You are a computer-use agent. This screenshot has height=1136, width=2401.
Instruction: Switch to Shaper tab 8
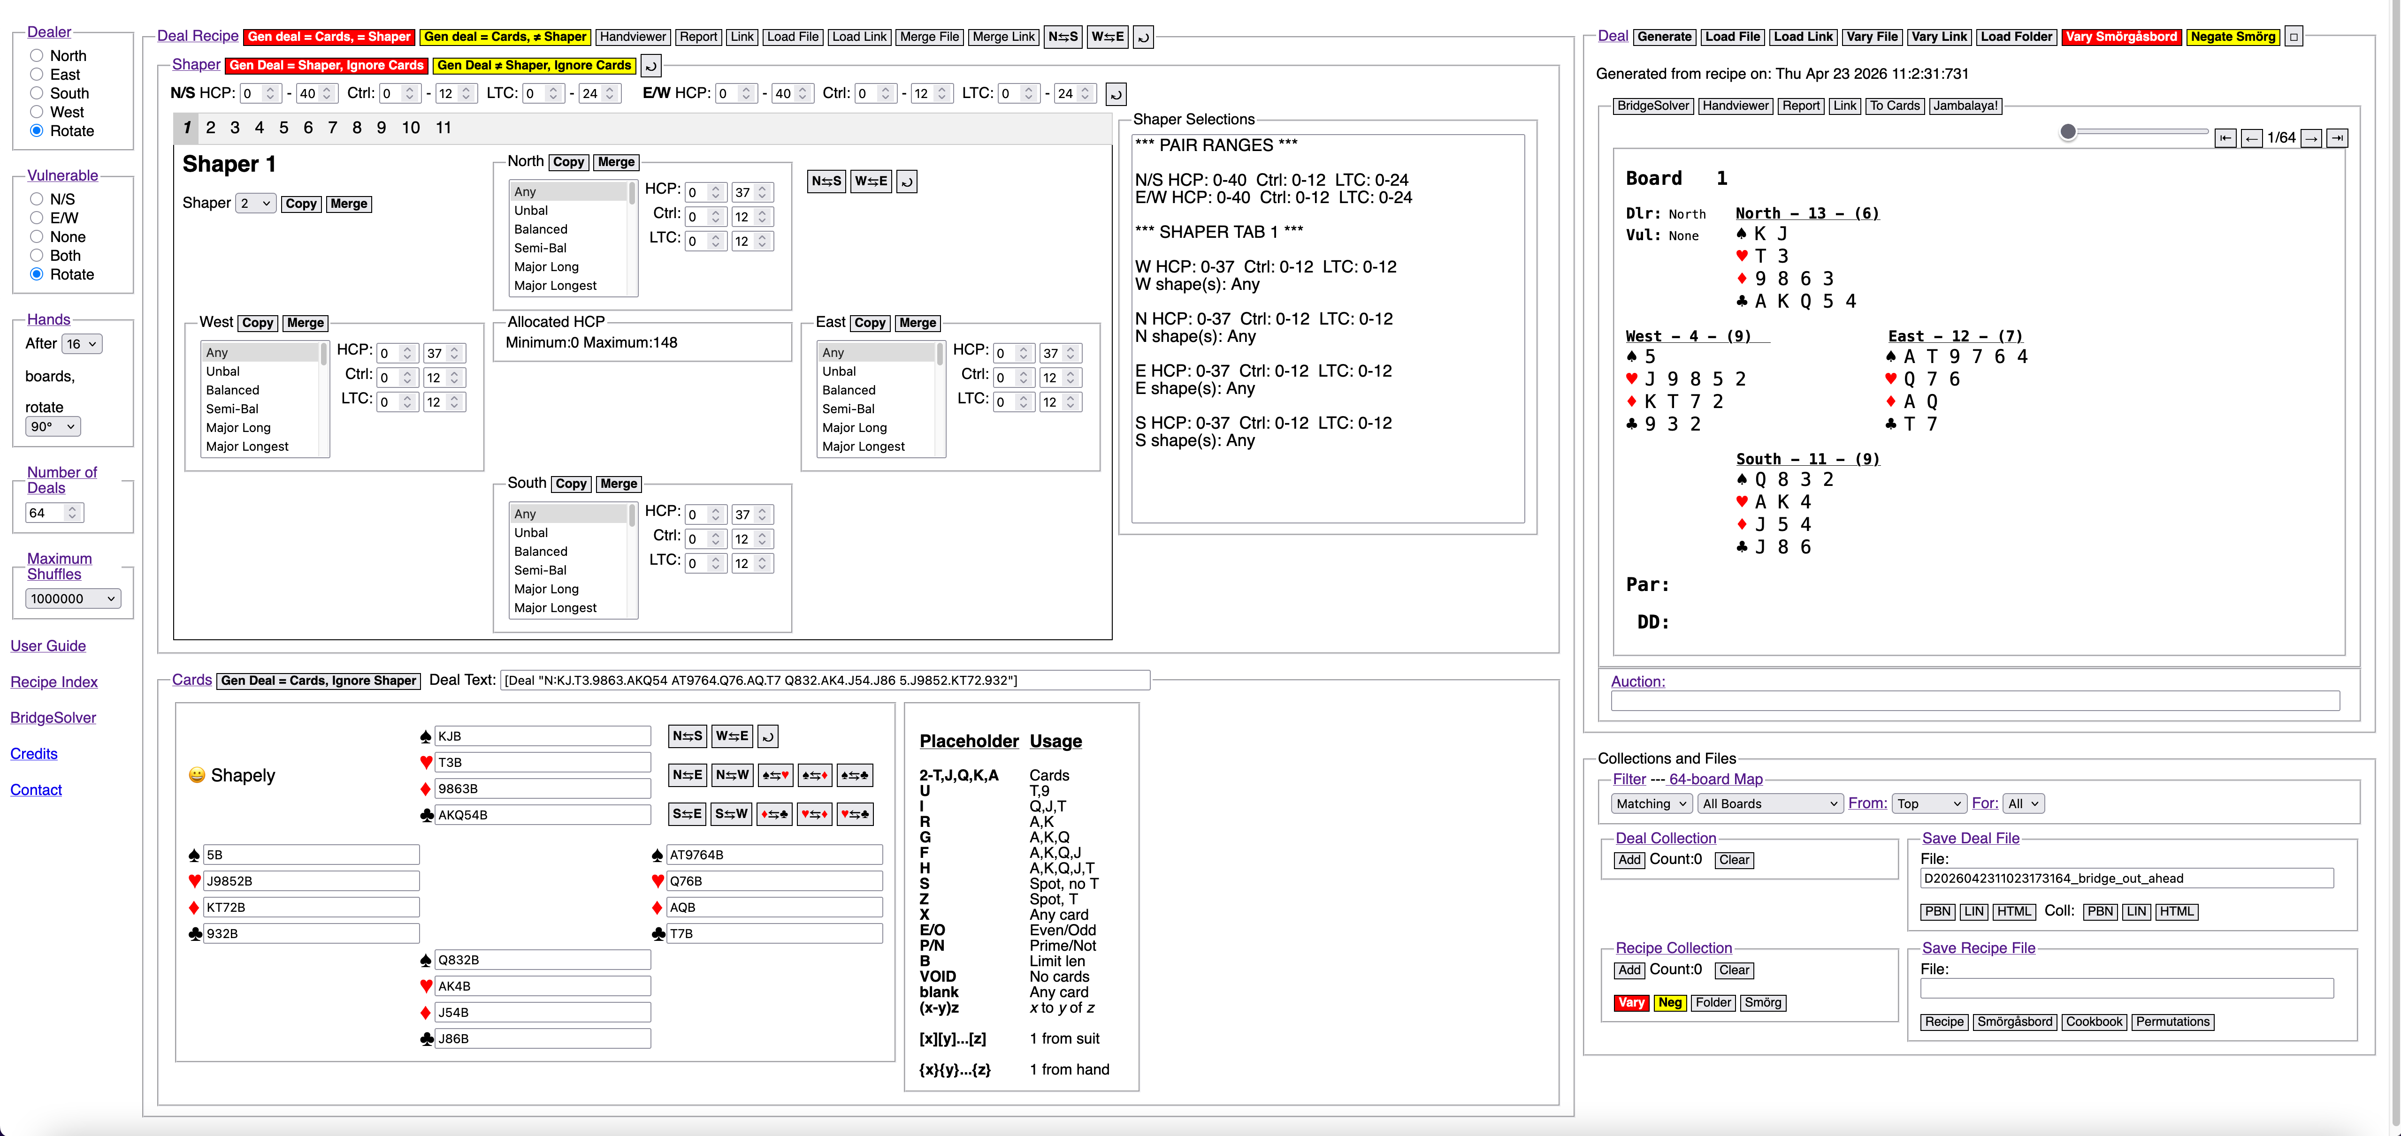pos(357,128)
